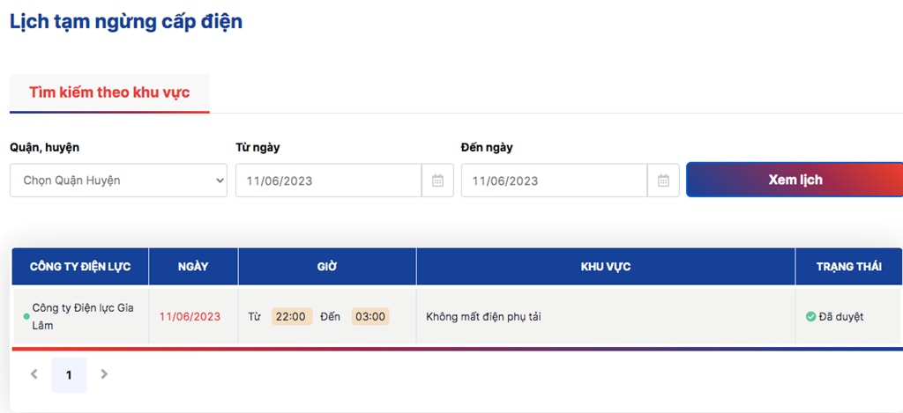903x413 pixels.
Task: Click the CÔNG TY ĐIỆN LỰC column header
Action: (80, 267)
